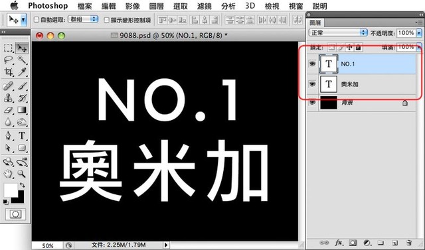
Task: Toggle Quick Mask mode button
Action: click(15, 214)
